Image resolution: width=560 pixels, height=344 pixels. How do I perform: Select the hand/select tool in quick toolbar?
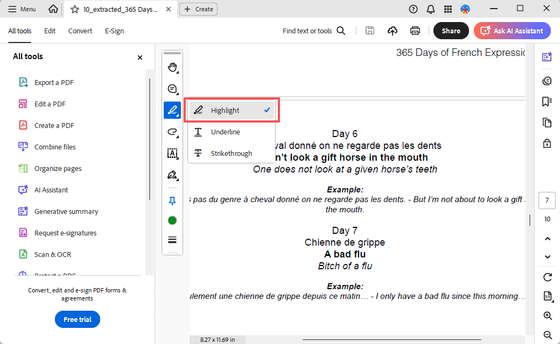pyautogui.click(x=172, y=68)
